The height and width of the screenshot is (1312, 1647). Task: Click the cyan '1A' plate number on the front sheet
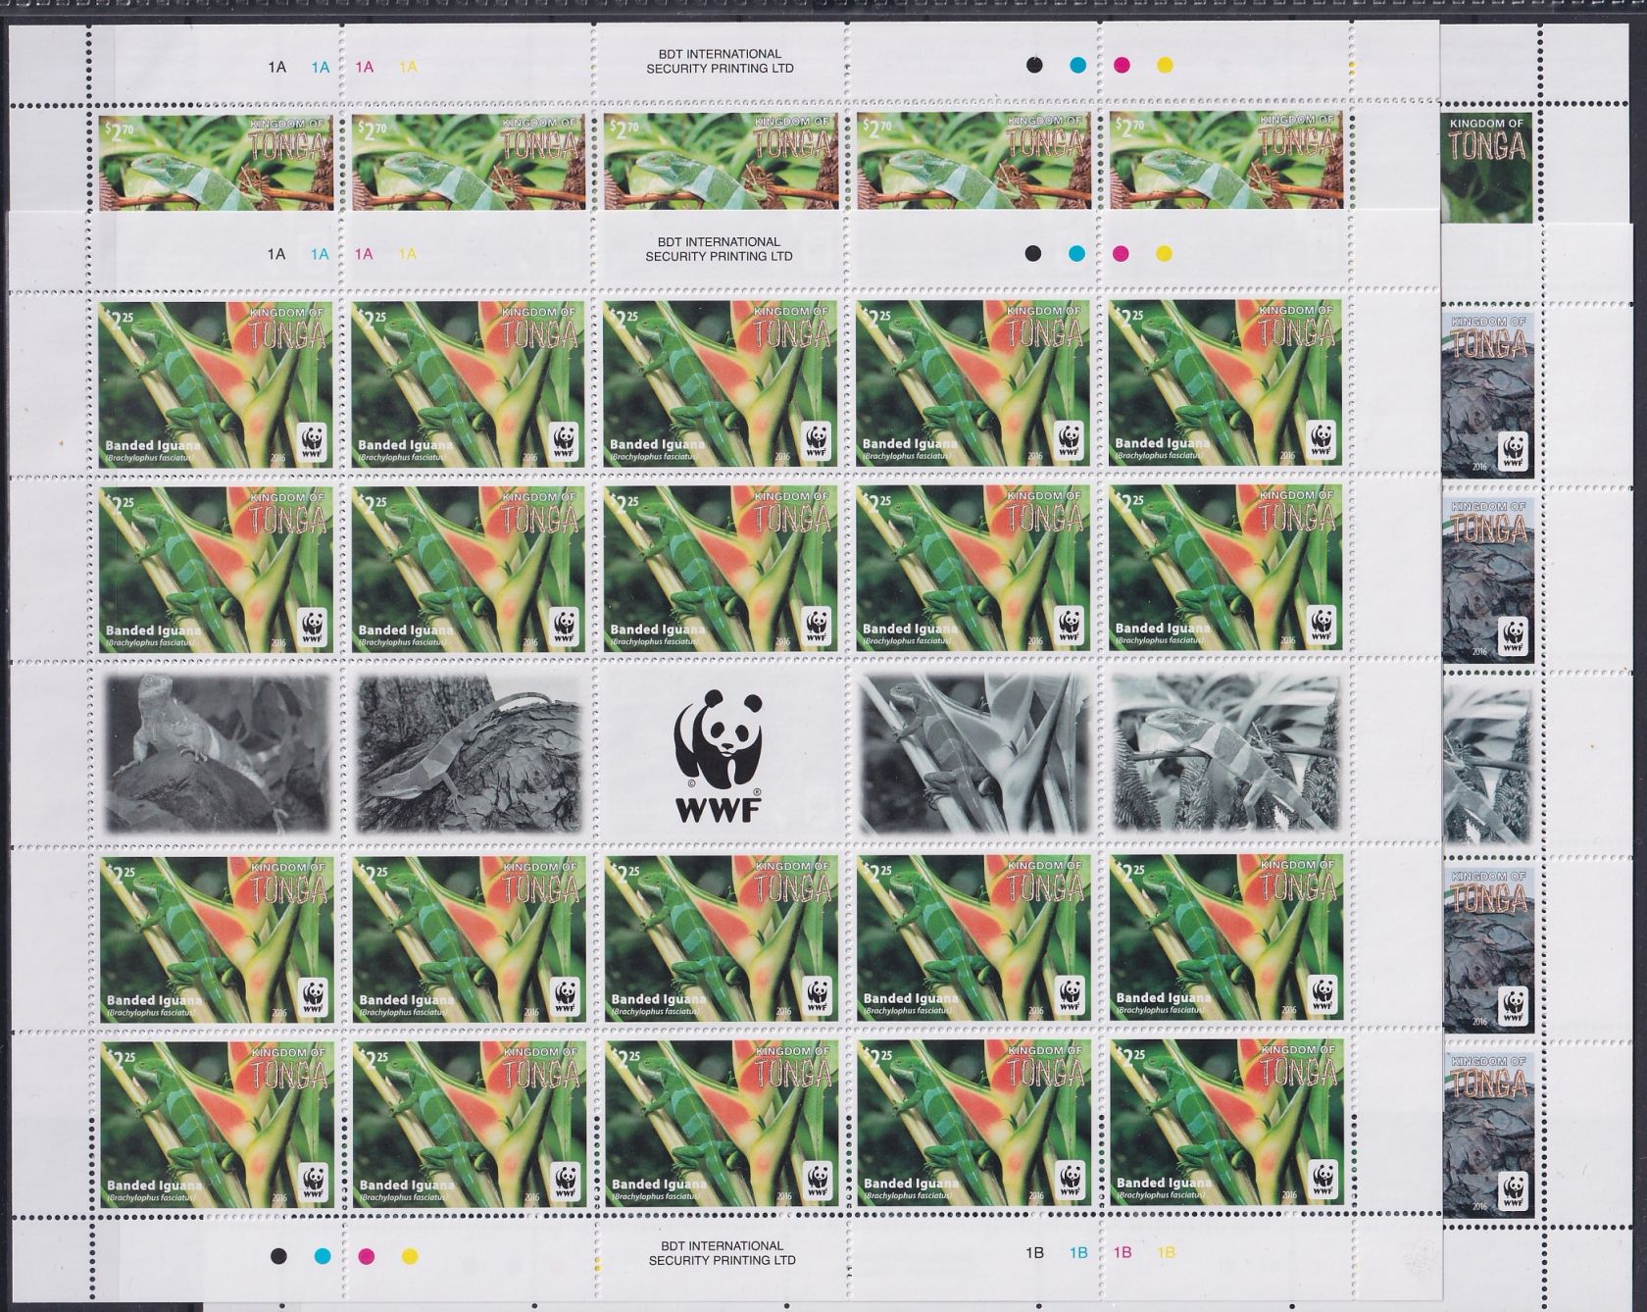click(321, 254)
